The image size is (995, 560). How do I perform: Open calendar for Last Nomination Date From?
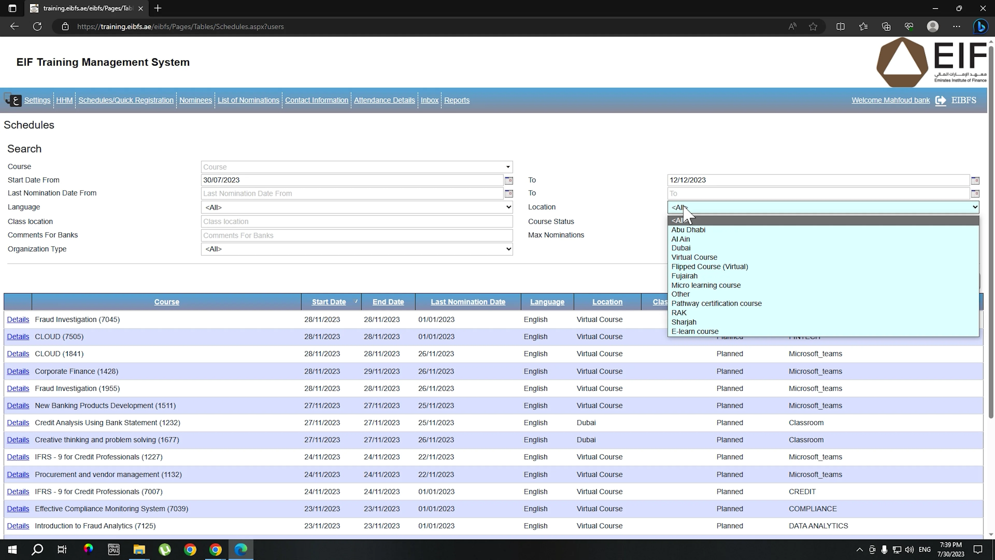pos(508,194)
